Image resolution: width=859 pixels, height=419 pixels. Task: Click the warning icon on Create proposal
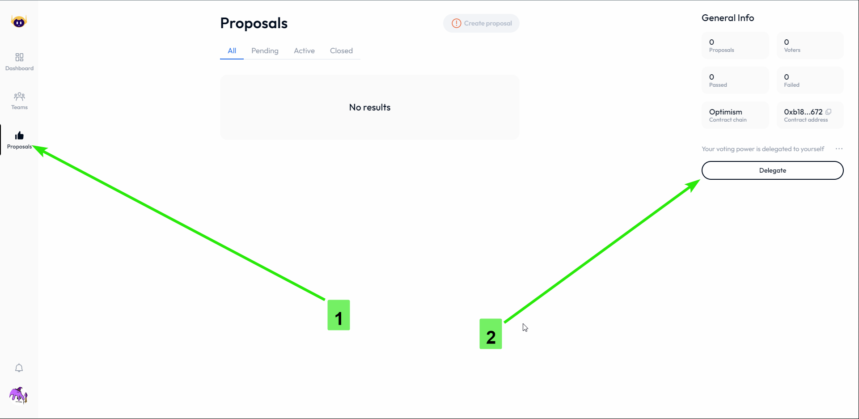pyautogui.click(x=456, y=23)
